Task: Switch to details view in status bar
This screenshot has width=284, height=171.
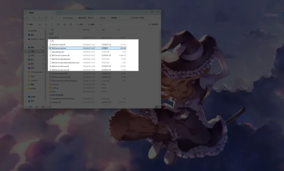Action: [x=156, y=107]
